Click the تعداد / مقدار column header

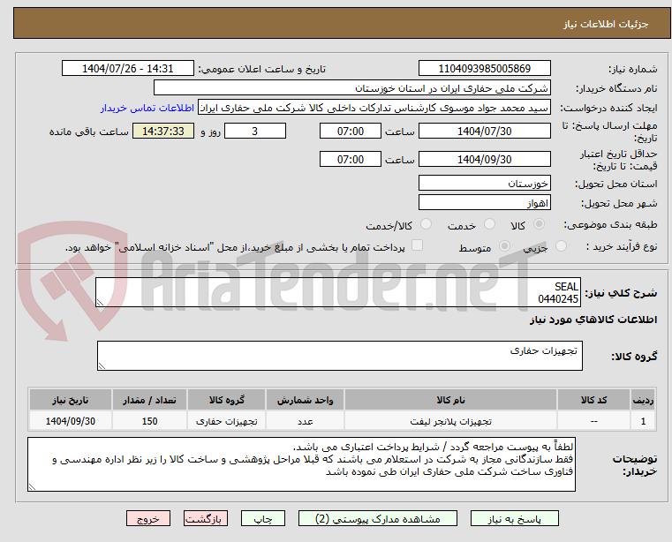tap(149, 400)
